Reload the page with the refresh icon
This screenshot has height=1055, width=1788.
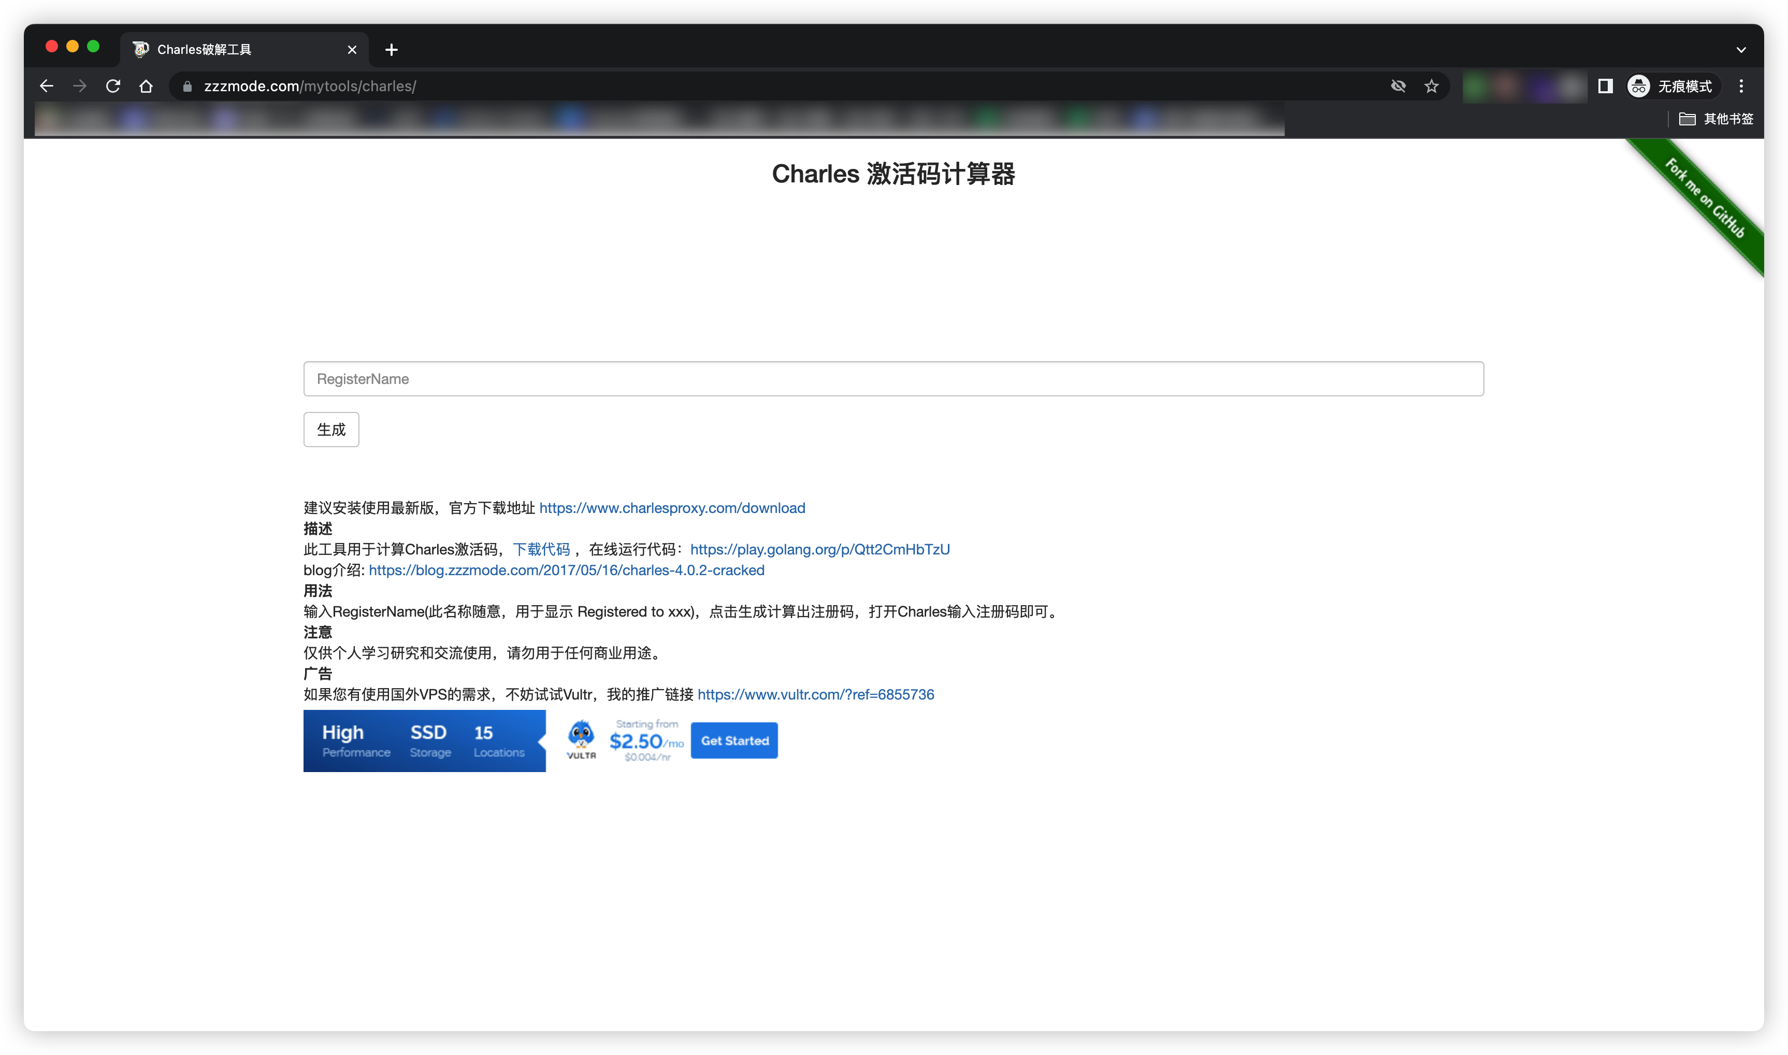tap(113, 86)
